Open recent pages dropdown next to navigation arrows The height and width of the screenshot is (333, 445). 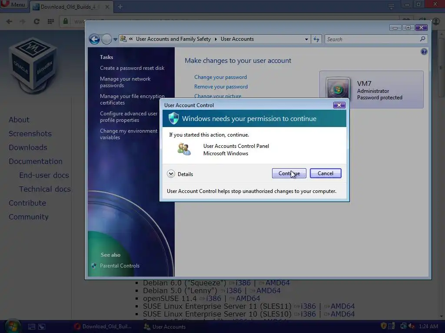pyautogui.click(x=115, y=39)
